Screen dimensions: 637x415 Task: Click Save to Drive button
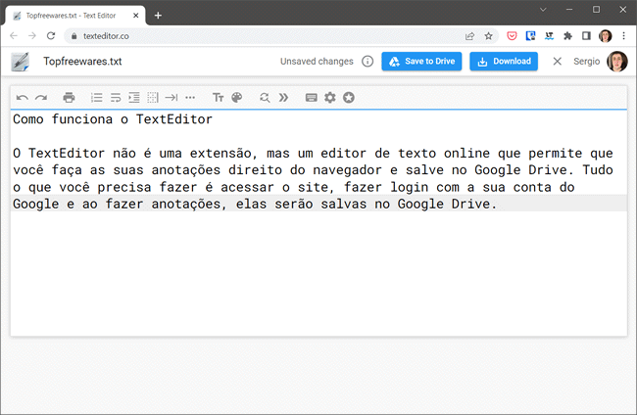tap(421, 62)
